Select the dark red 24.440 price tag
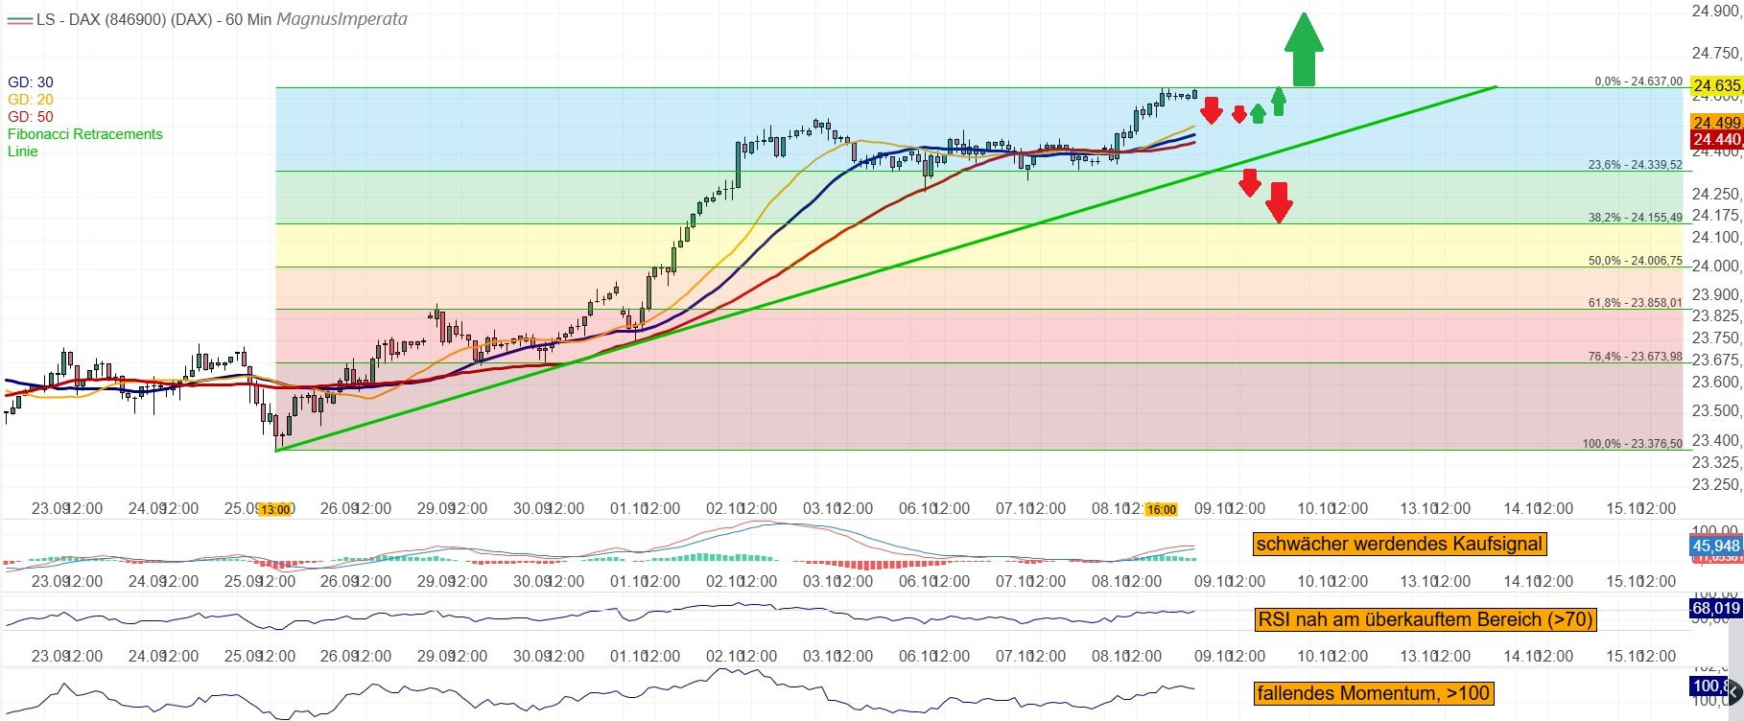 pos(1715,140)
